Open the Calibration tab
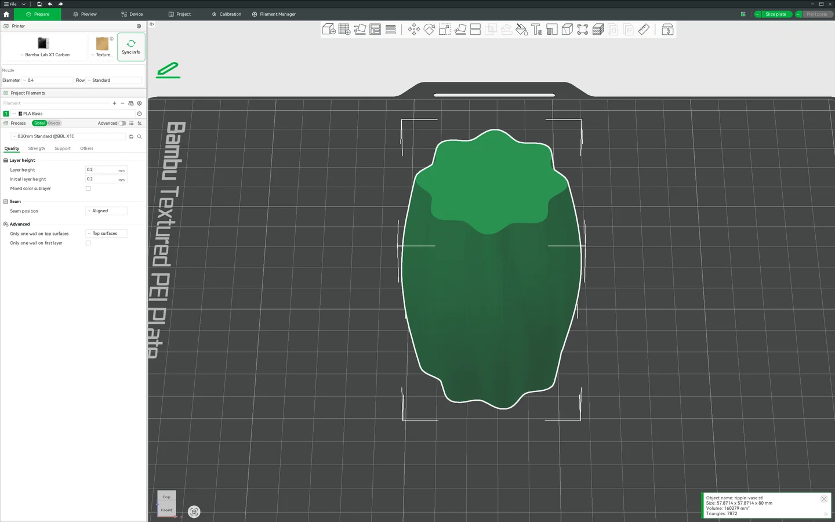This screenshot has height=522, width=835. coord(227,14)
